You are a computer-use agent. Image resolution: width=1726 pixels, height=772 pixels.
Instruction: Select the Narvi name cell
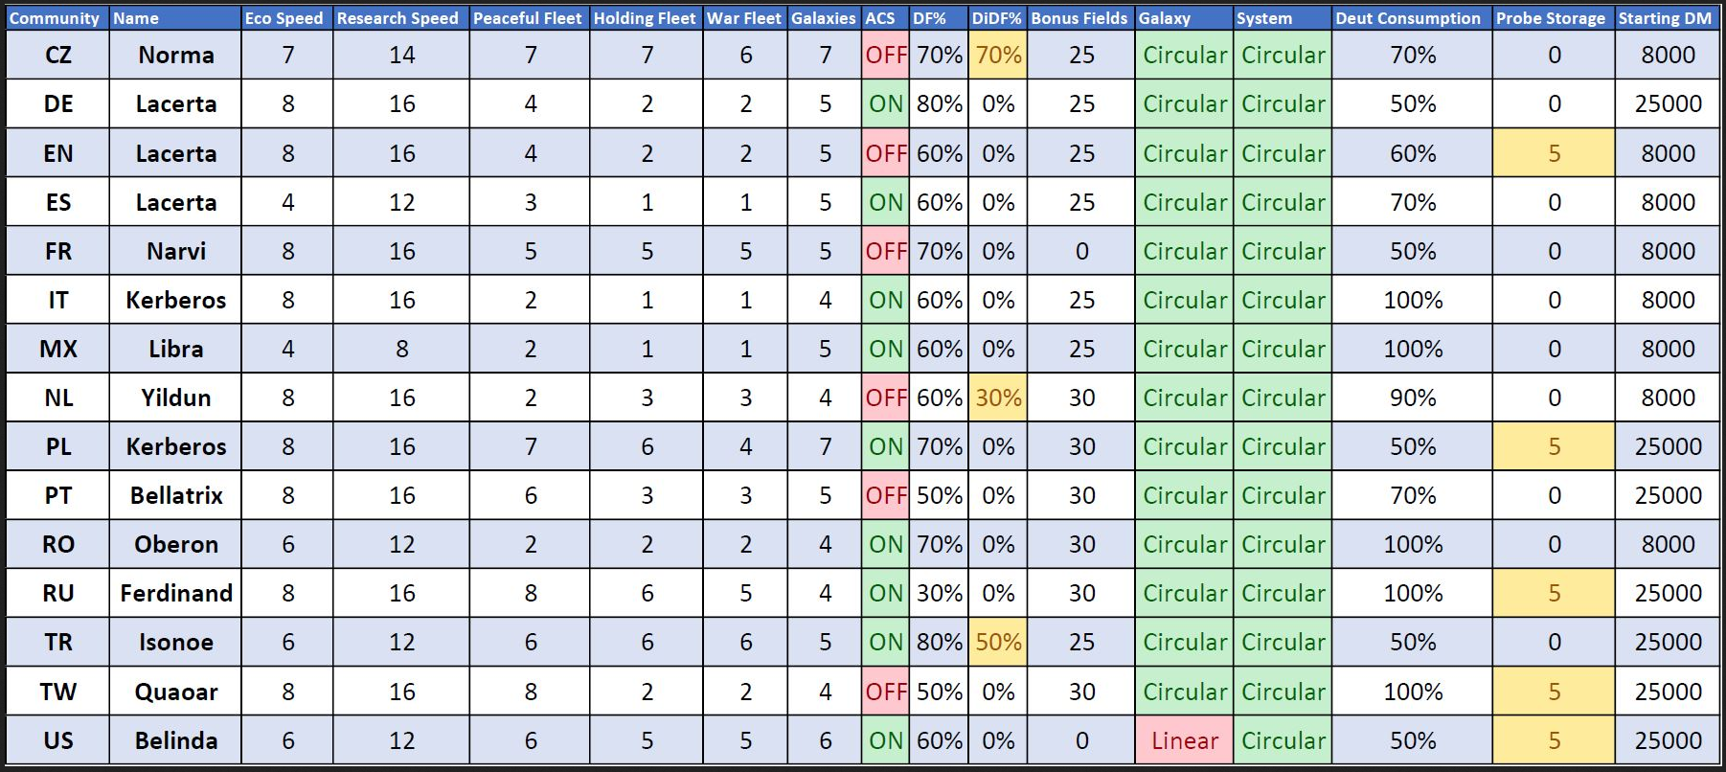(x=176, y=251)
